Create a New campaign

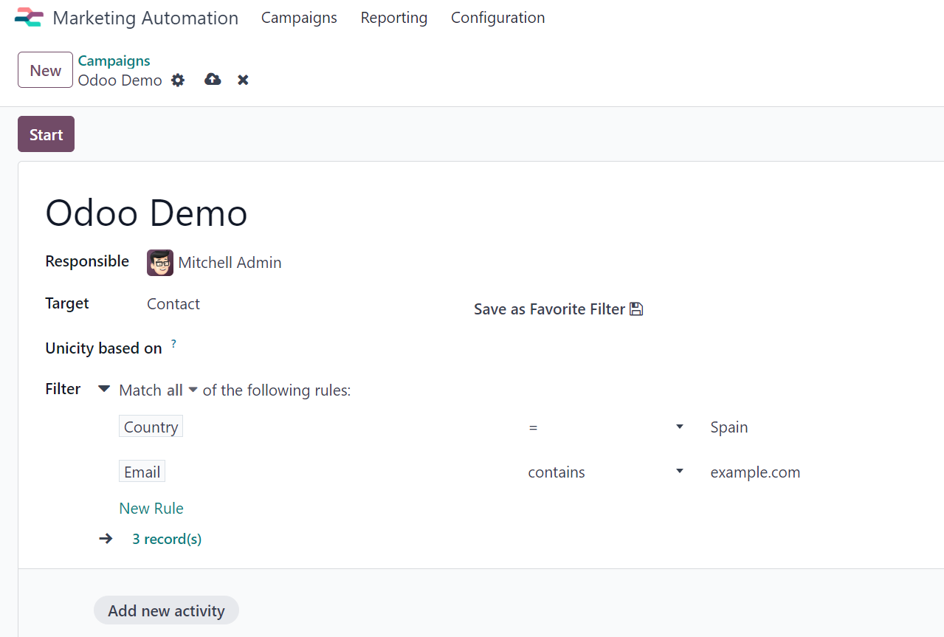[45, 70]
